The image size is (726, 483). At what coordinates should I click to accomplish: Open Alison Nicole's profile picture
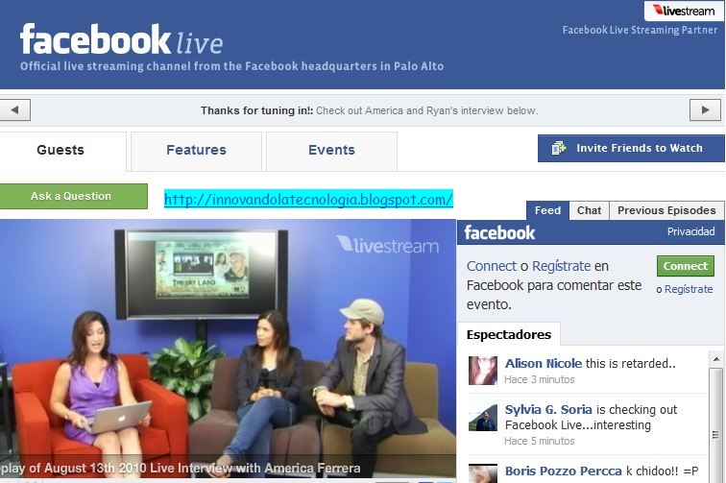tap(482, 371)
